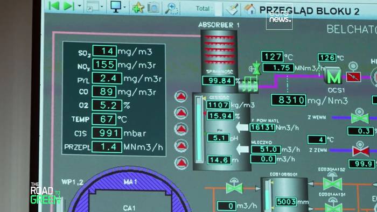Click the green star favorites icon
The height and width of the screenshot is (212, 377).
point(138,7)
